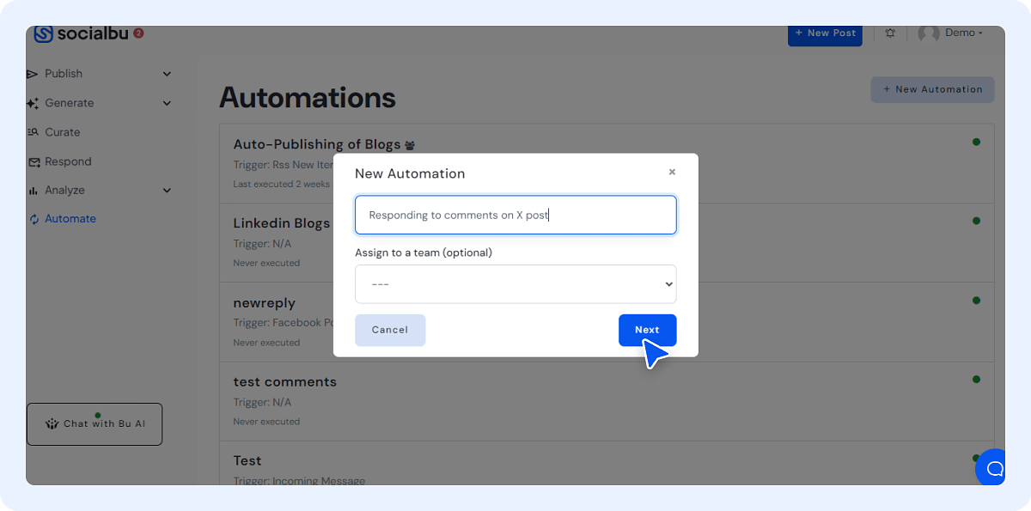Click the Bu AI robot icon

(x=53, y=423)
